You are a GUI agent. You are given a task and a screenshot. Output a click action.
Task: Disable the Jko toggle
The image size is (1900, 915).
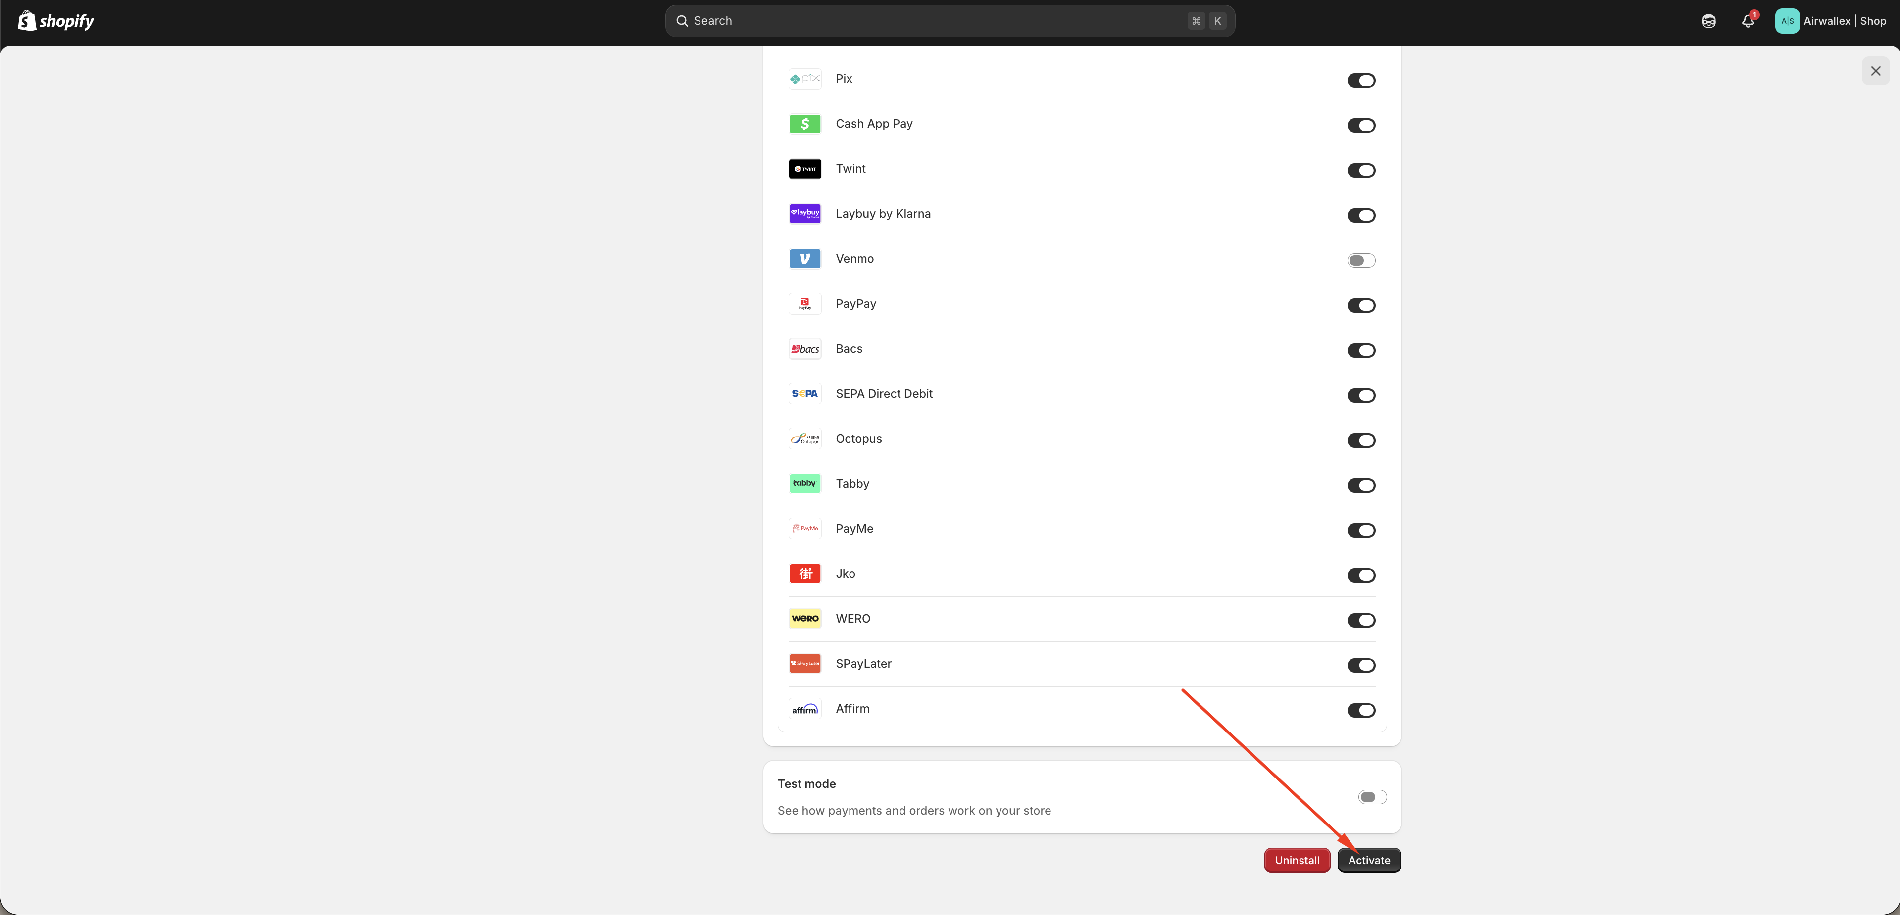(1361, 575)
